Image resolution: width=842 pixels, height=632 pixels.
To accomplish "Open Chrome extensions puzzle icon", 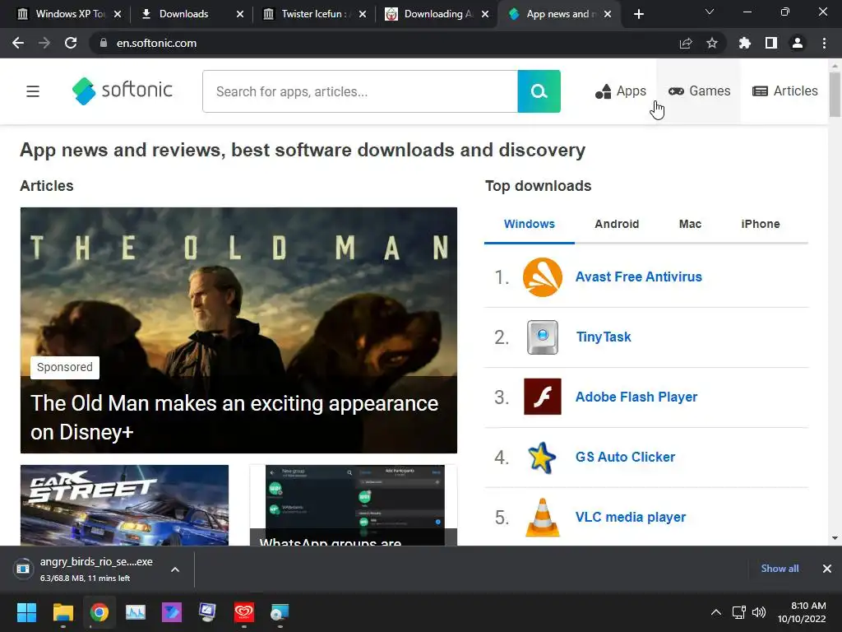I will tap(745, 43).
